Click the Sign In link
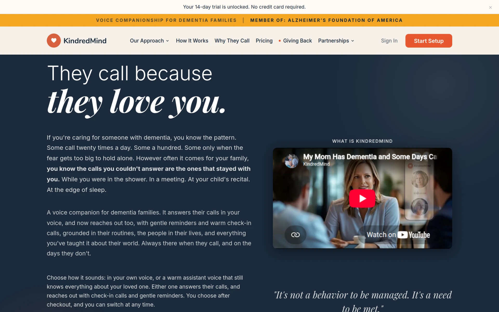Image resolution: width=499 pixels, height=312 pixels. click(389, 41)
